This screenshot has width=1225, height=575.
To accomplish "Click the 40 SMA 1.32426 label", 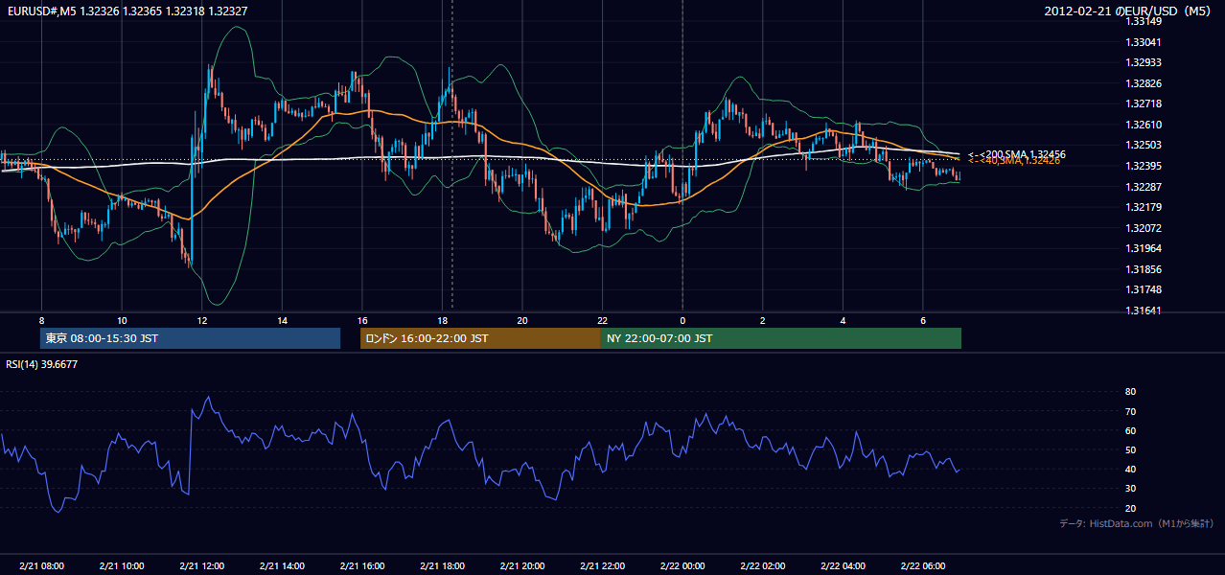I will coord(1014,161).
